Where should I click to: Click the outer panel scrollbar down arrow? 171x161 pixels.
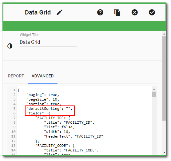[164, 152]
